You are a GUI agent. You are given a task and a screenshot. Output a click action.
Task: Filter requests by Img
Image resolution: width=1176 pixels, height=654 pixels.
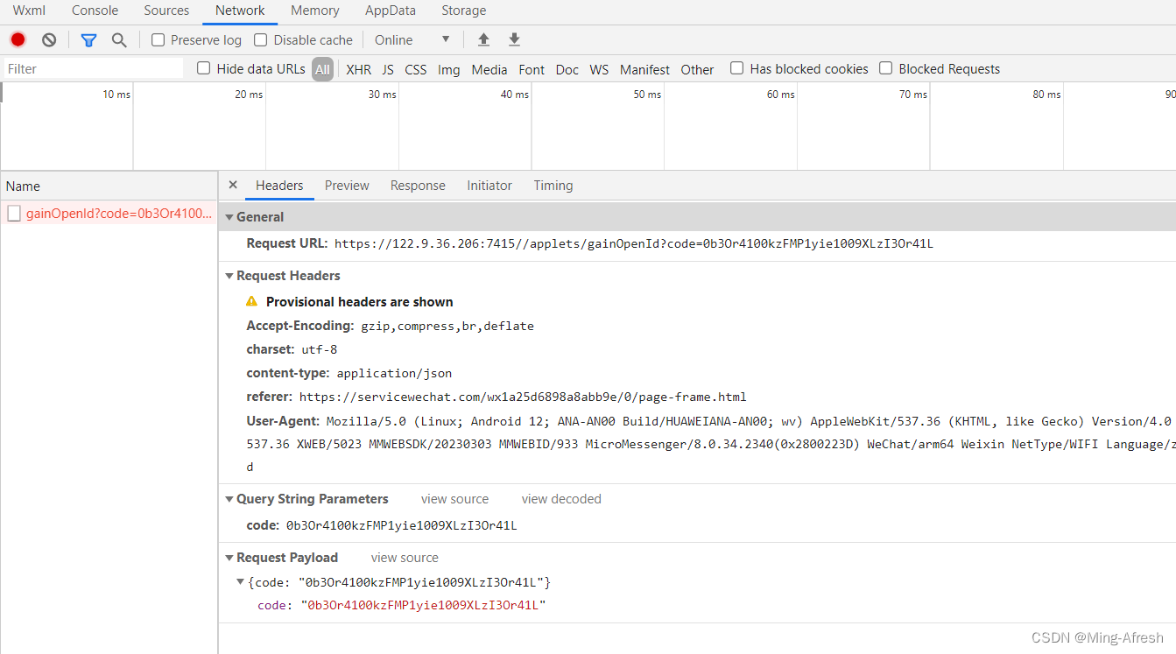point(449,69)
